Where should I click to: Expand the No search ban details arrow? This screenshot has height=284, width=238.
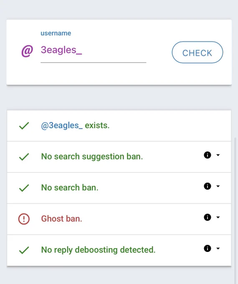[x=218, y=186]
